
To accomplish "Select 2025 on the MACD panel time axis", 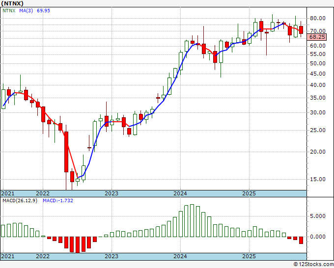I will point(249,256).
